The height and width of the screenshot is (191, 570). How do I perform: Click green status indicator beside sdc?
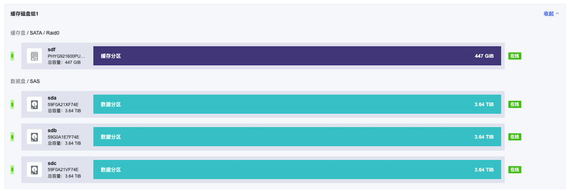click(x=12, y=170)
